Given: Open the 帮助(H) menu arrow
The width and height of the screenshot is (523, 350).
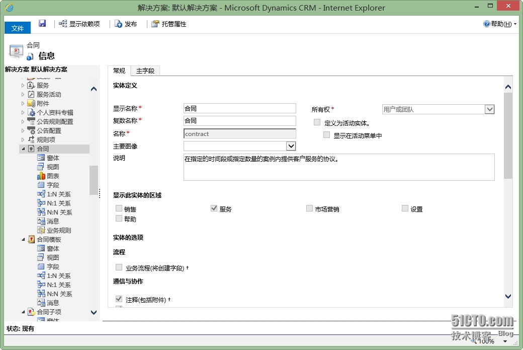Looking at the screenshot, I should pyautogui.click(x=515, y=24).
